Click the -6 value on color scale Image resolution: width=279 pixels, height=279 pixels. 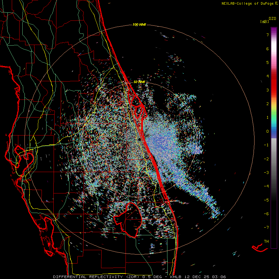tap(266, 214)
